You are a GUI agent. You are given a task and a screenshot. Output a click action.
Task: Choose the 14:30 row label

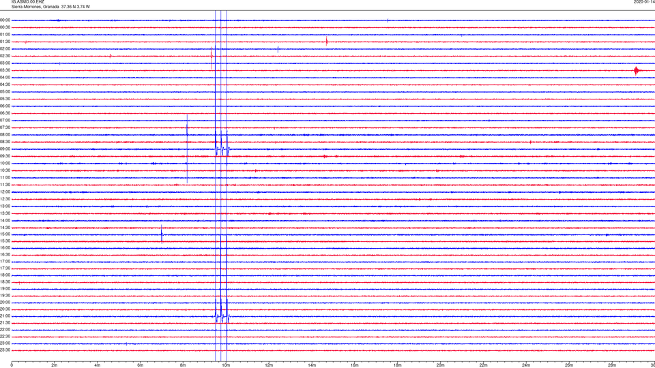point(5,228)
